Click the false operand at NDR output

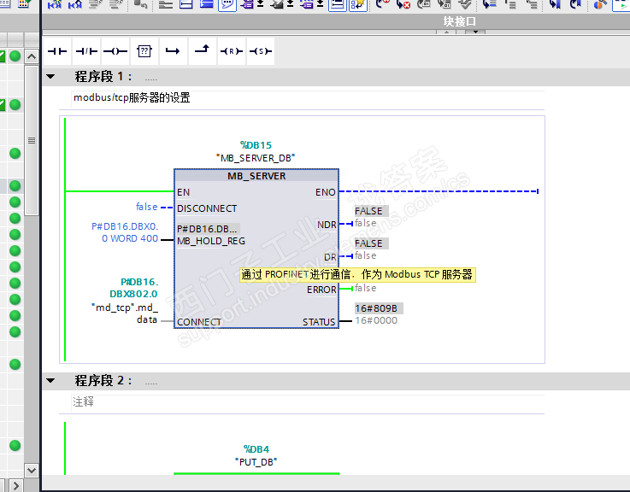pyautogui.click(x=366, y=223)
